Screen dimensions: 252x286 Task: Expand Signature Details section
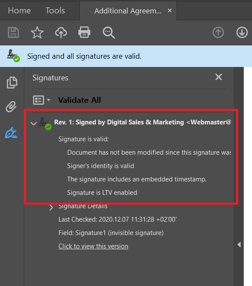(51, 207)
